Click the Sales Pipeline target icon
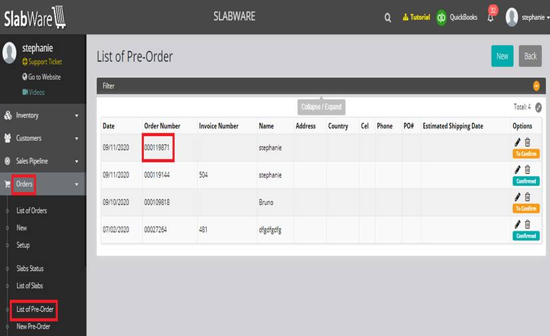 pos(7,161)
